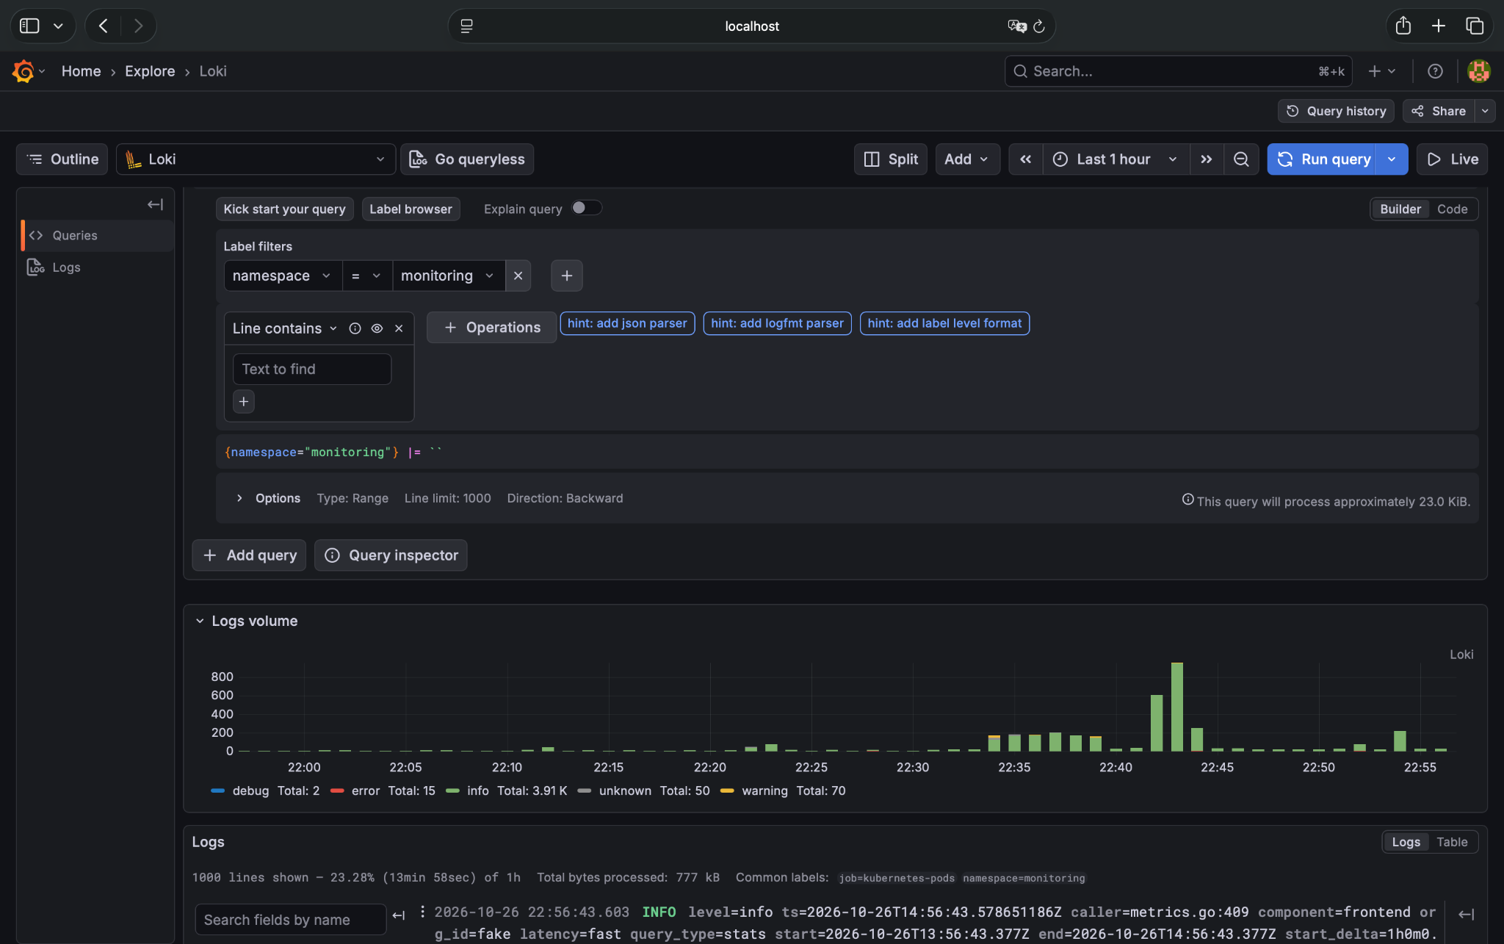Select the Logs view option

[1406, 842]
